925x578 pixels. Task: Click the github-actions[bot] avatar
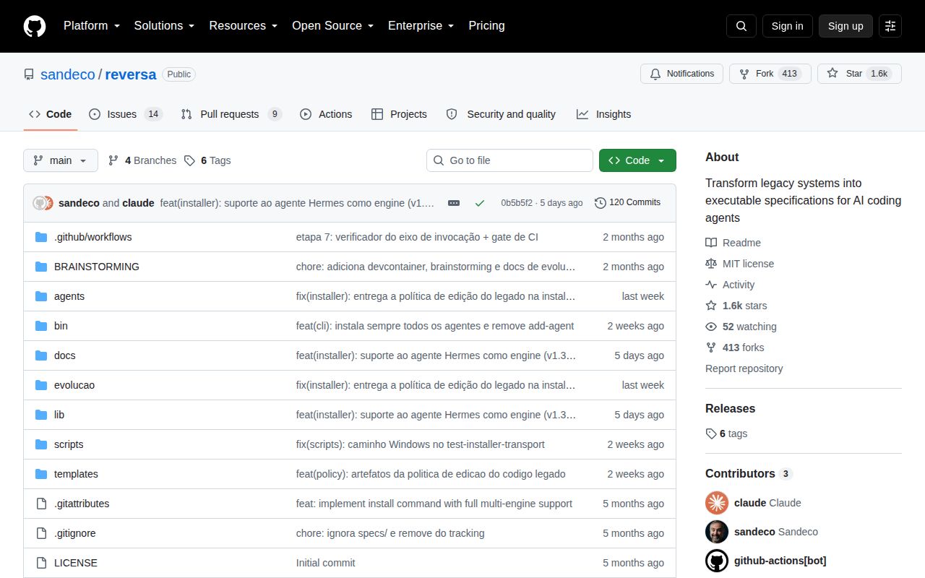click(717, 561)
